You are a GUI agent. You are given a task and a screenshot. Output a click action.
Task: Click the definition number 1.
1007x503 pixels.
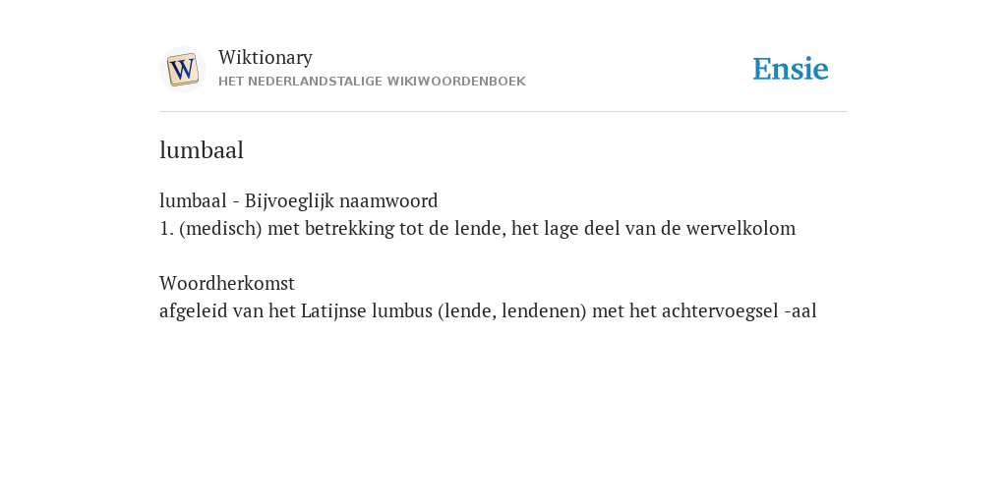pos(166,228)
